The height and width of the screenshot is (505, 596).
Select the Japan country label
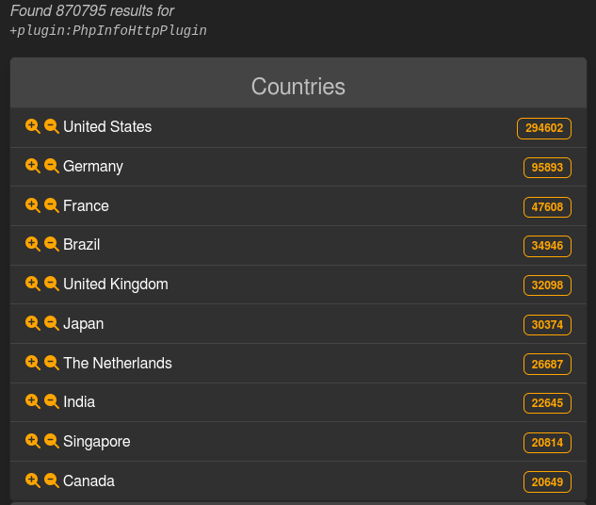(83, 324)
